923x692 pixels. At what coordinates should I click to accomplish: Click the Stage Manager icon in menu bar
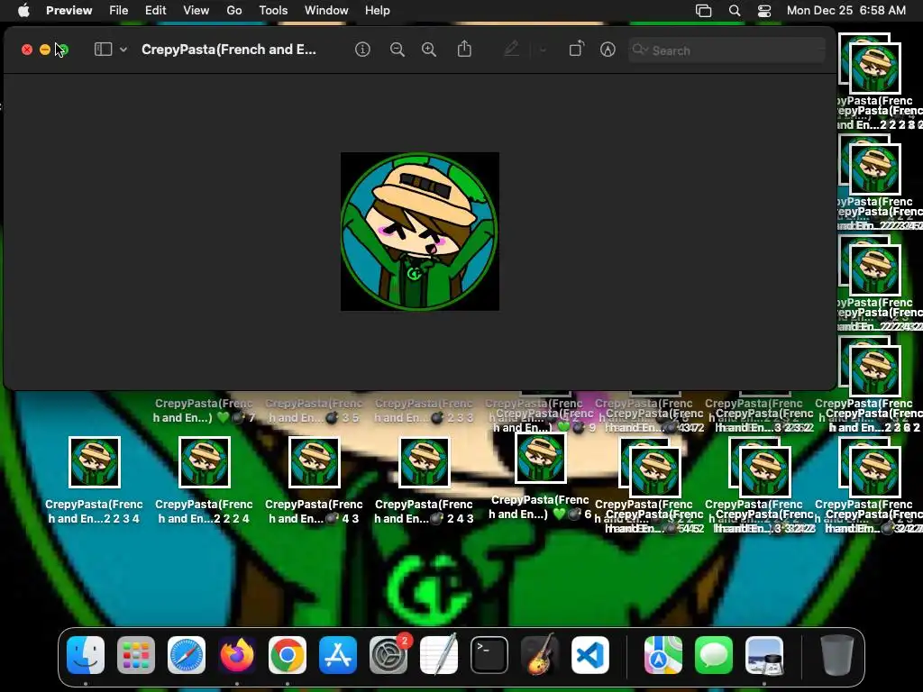pos(703,10)
